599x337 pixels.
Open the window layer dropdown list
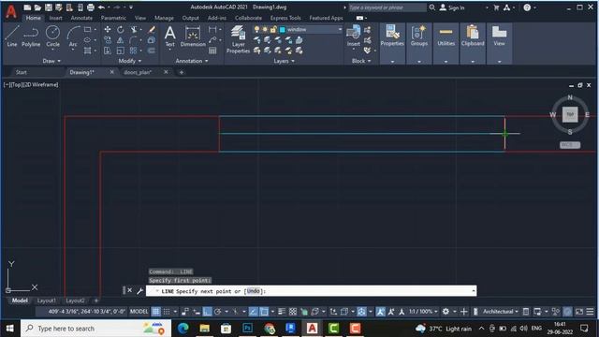[x=340, y=29]
